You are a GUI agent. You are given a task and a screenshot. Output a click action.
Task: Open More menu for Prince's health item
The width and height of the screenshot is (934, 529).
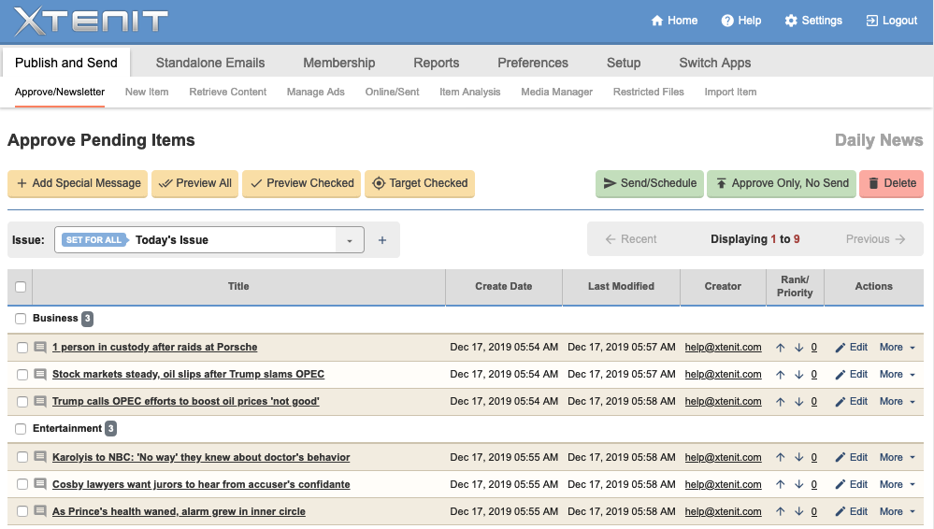pos(897,511)
